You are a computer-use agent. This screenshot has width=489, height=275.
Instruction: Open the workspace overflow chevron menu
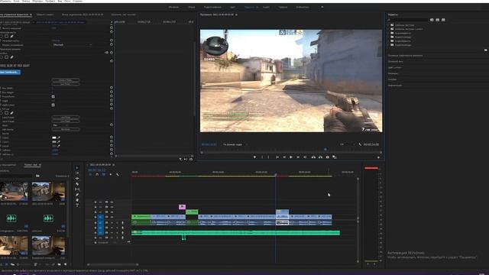(x=322, y=7)
